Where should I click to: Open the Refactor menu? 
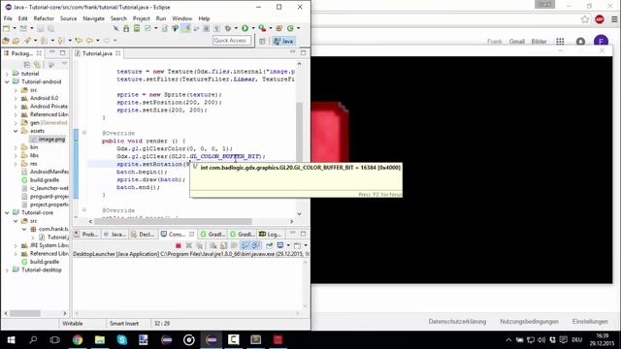(x=44, y=18)
